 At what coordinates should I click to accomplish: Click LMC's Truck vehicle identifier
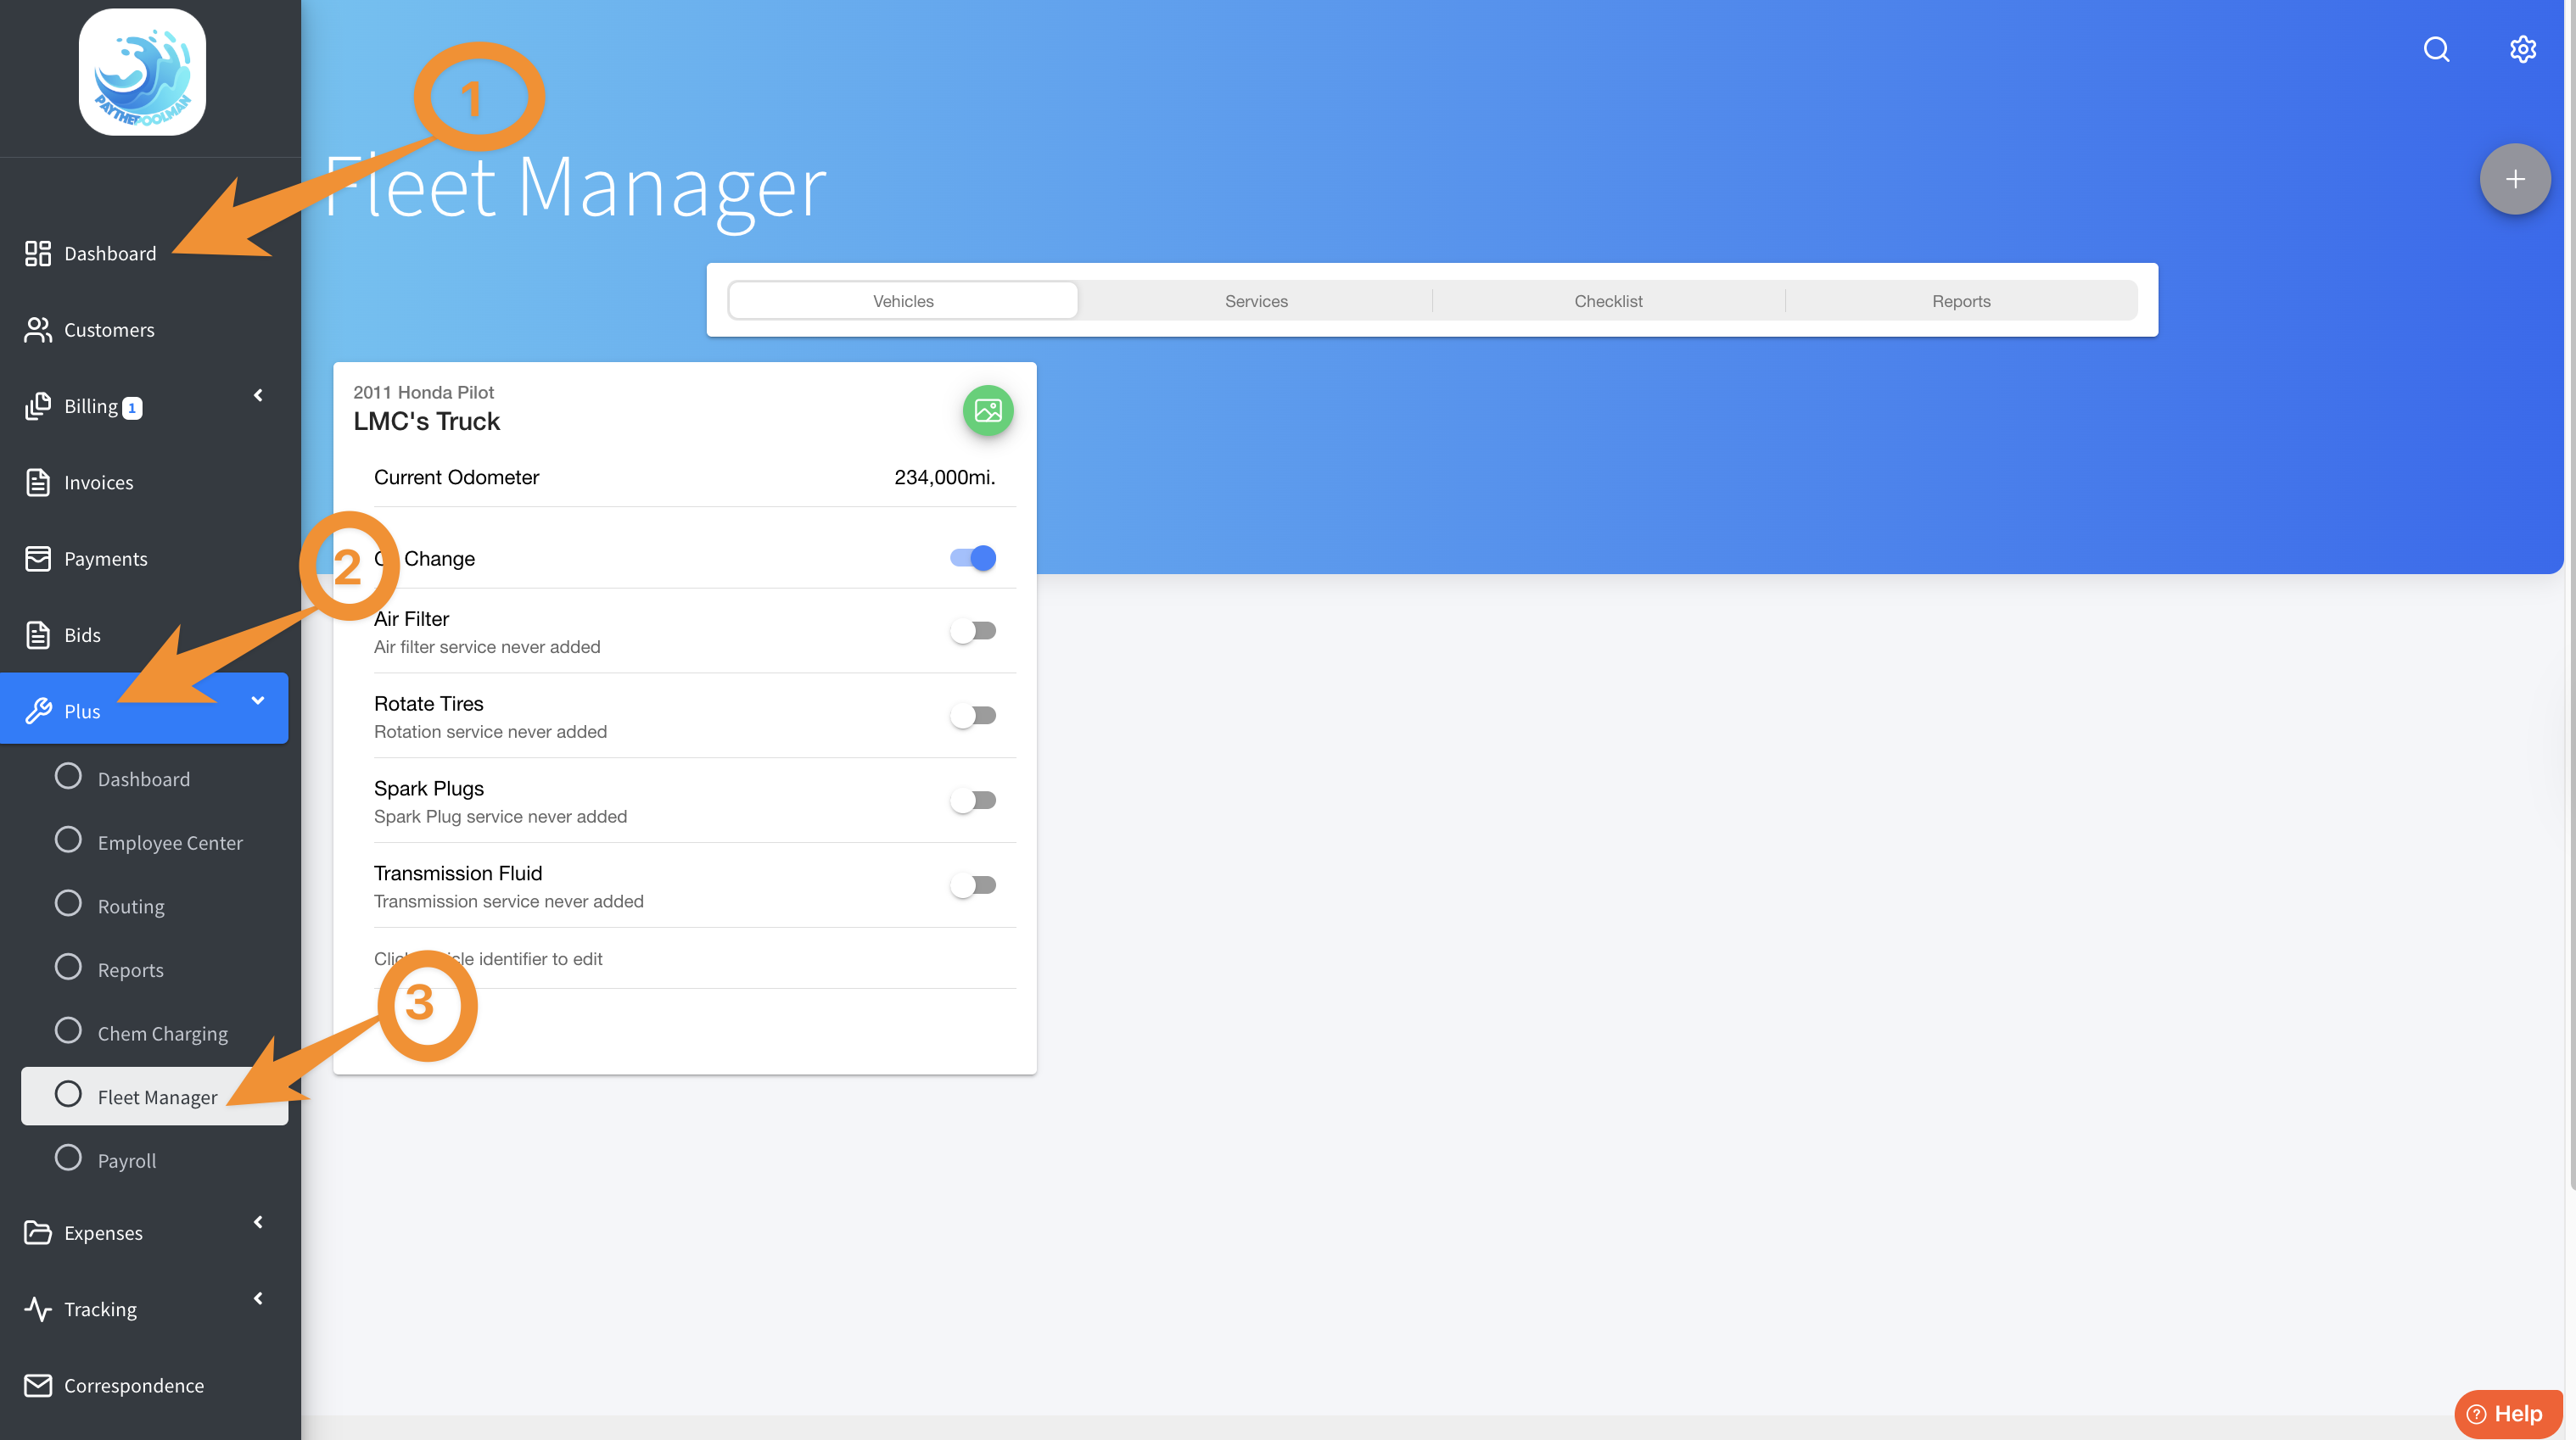tap(426, 421)
